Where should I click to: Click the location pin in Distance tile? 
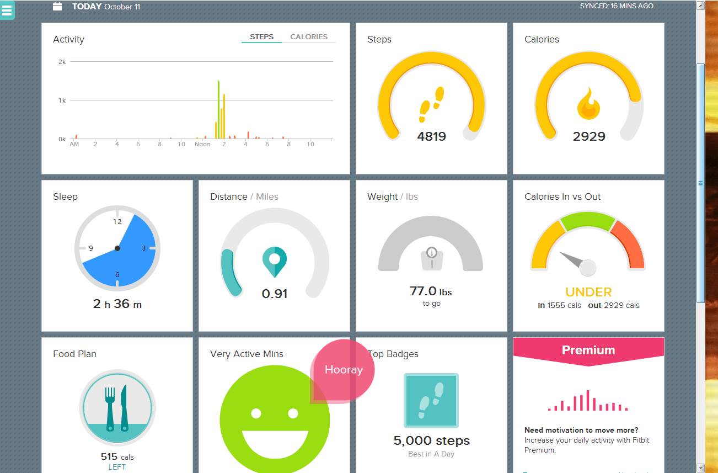(x=275, y=262)
